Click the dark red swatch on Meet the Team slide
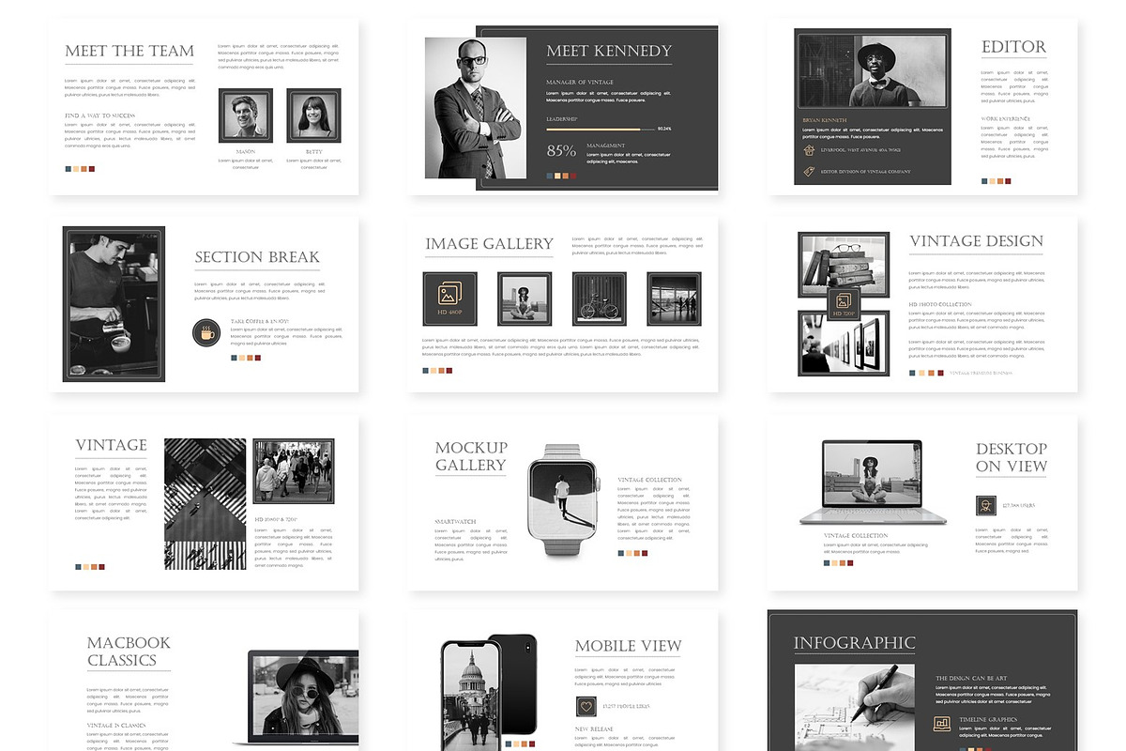 coord(91,169)
